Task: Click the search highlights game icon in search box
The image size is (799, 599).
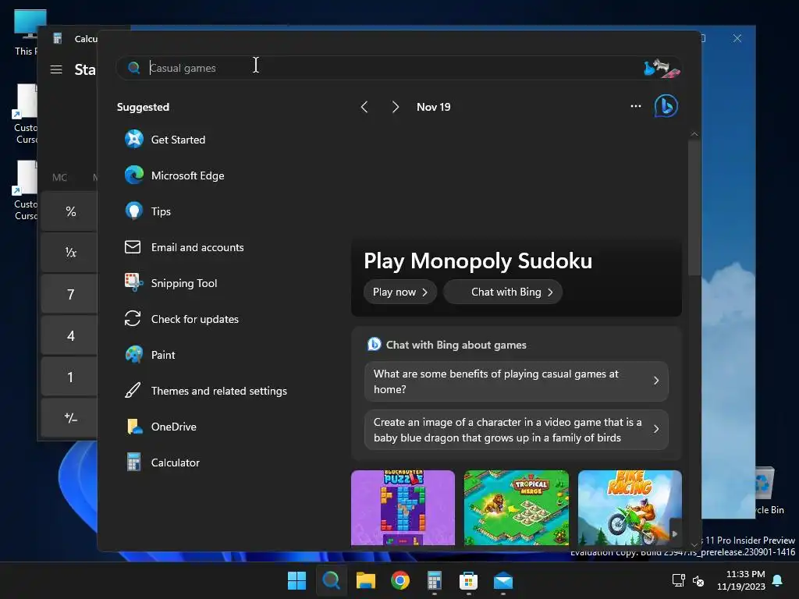Action: tap(662, 69)
